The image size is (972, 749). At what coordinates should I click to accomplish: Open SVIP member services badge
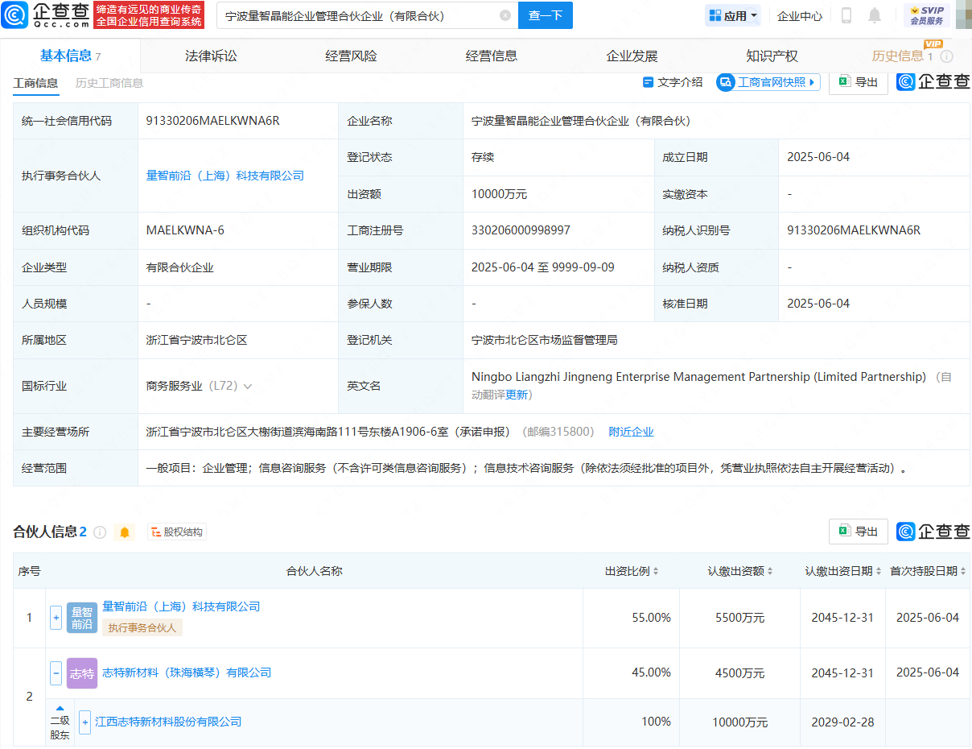926,15
